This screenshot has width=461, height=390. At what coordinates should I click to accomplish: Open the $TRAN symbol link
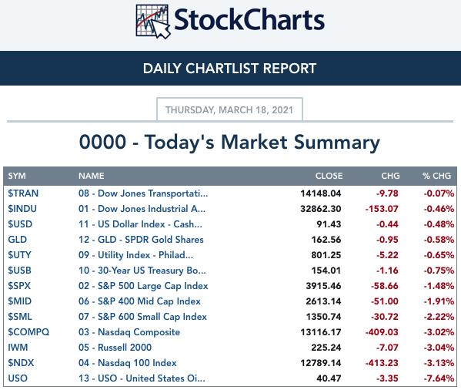(23, 193)
